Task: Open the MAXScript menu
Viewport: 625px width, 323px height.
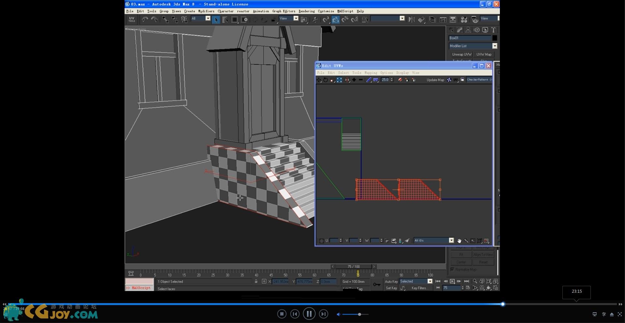Action: 345,11
